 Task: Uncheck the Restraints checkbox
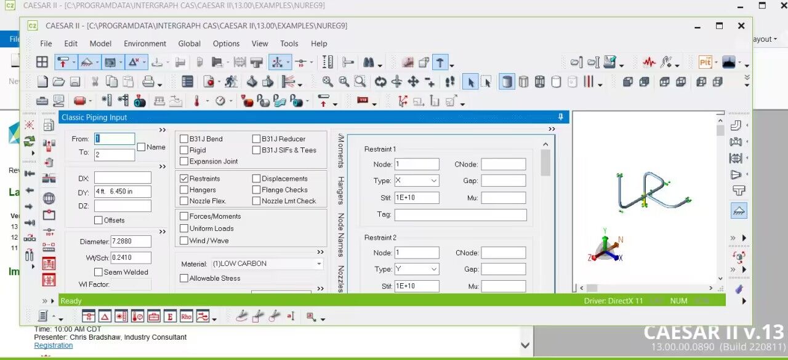click(184, 178)
